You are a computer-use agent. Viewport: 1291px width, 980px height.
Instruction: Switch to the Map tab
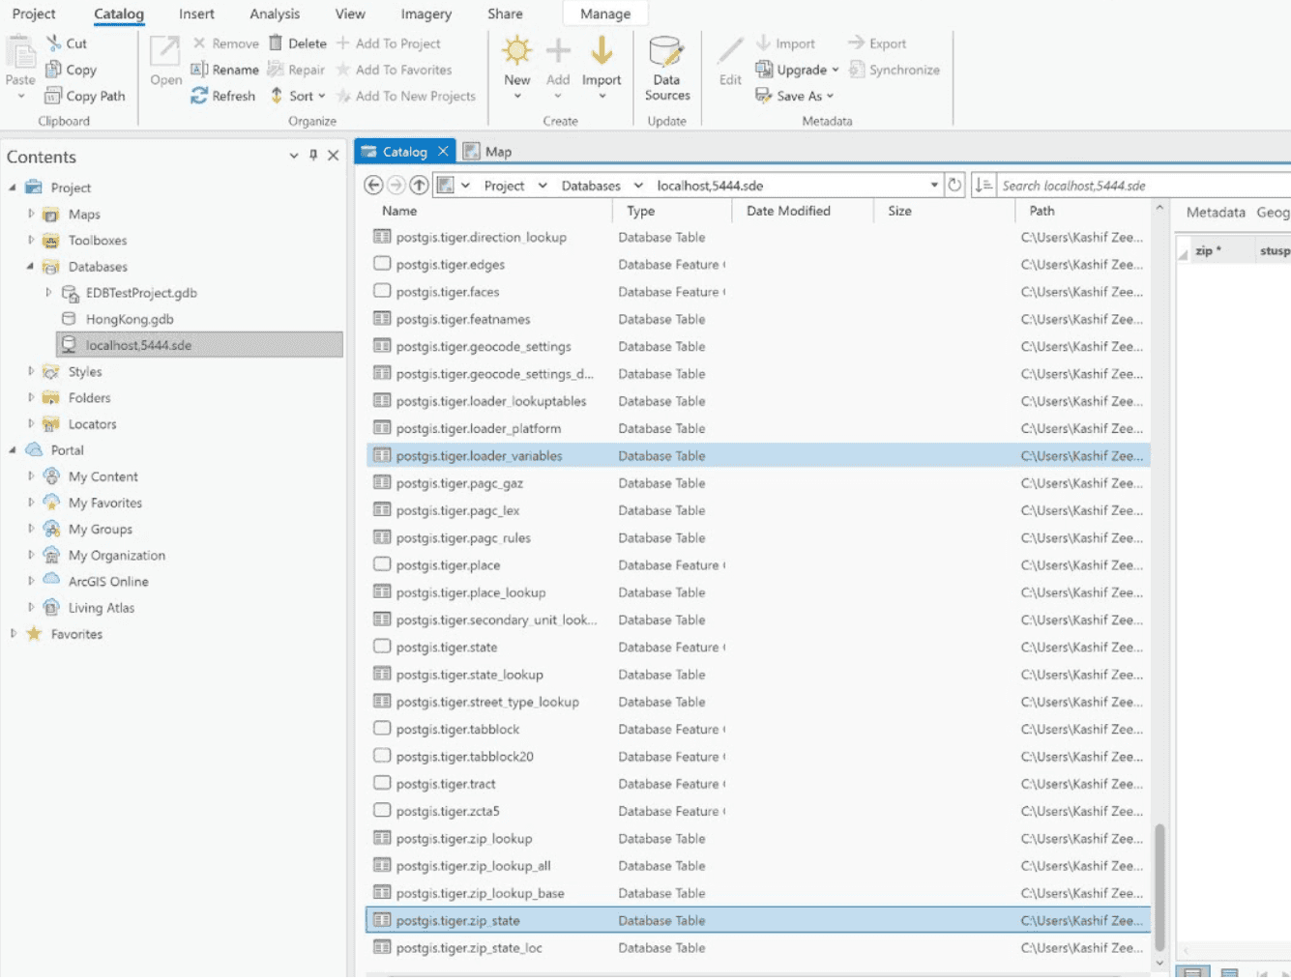point(497,151)
